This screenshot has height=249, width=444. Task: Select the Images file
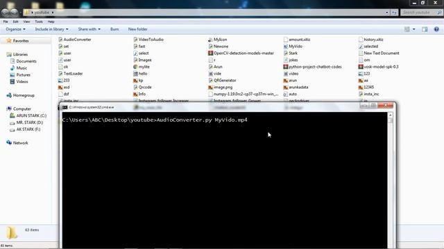tap(145, 60)
